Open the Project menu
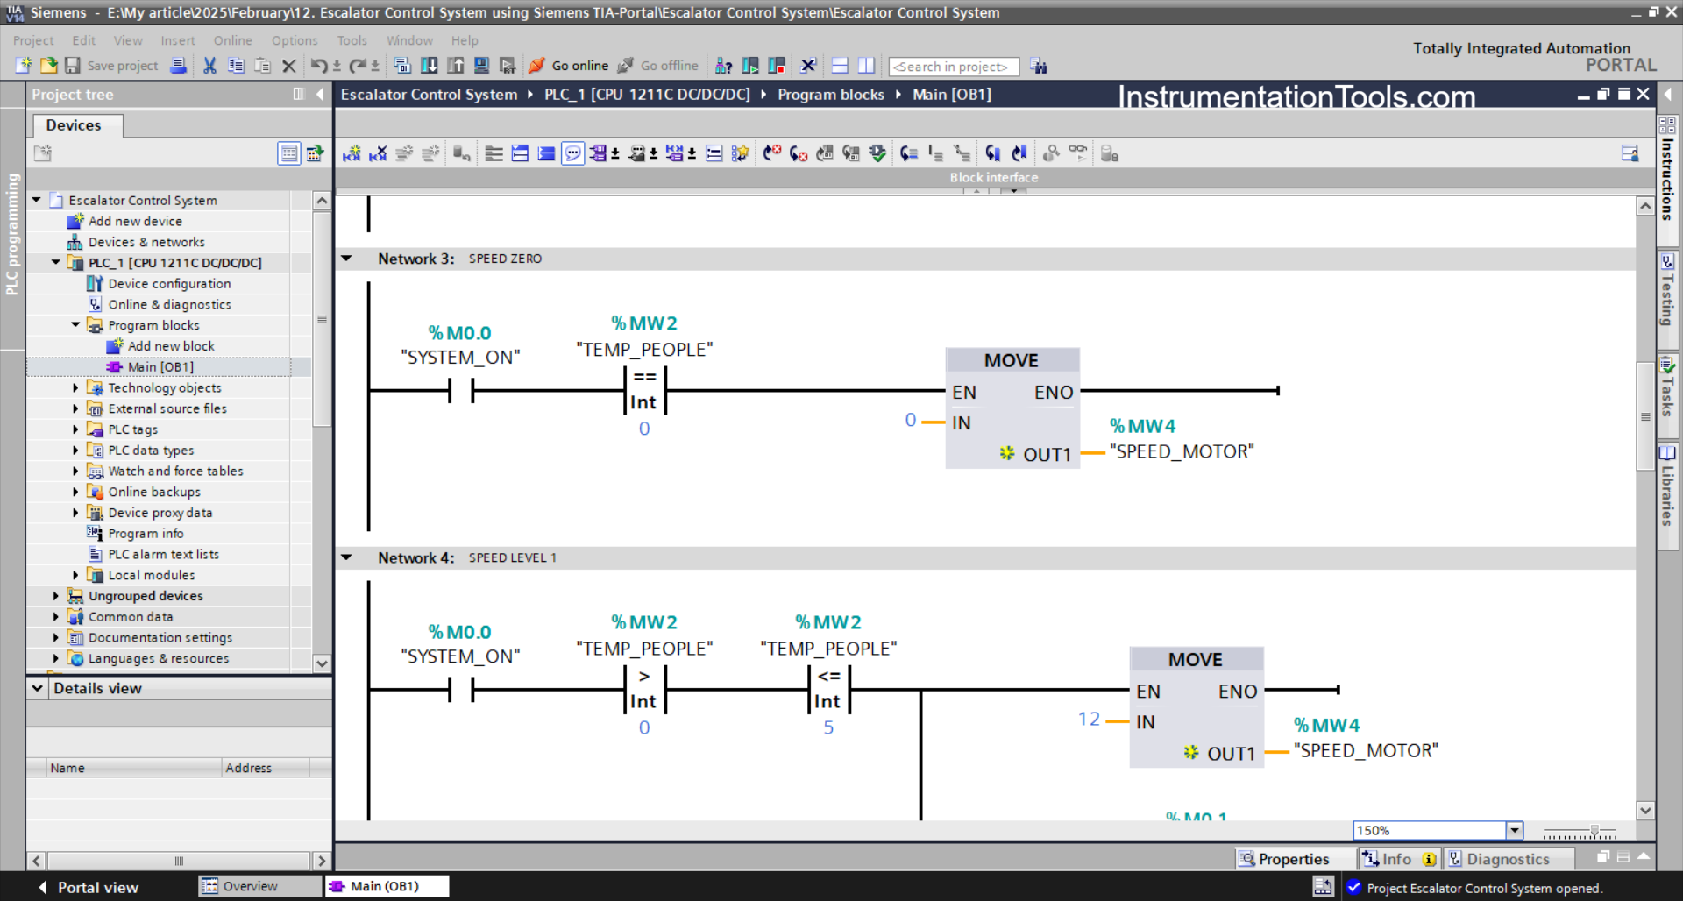 [x=33, y=40]
